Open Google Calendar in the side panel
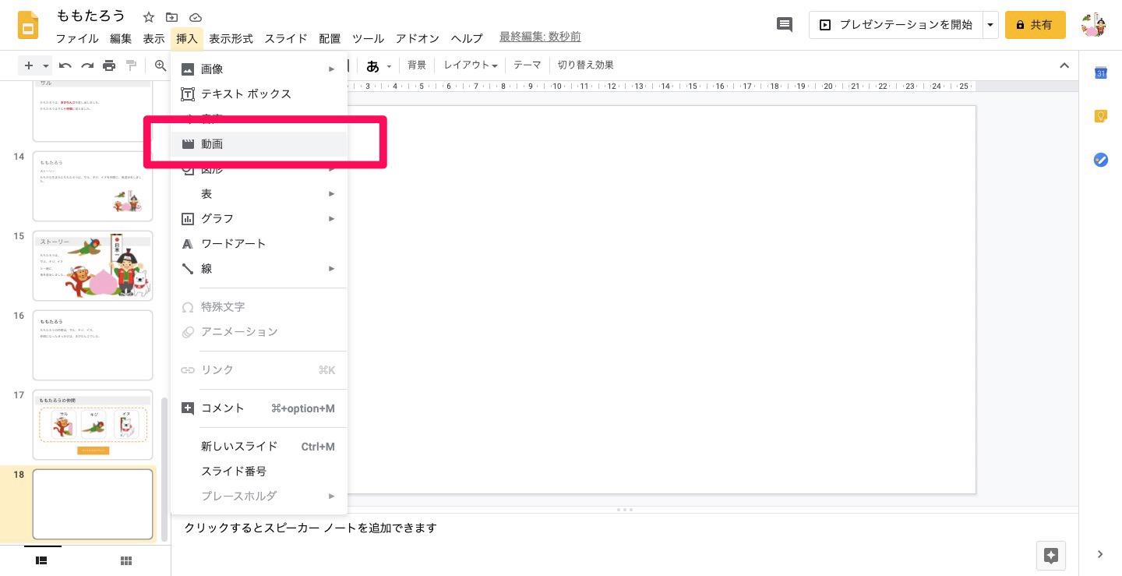Image resolution: width=1122 pixels, height=576 pixels. 1101,72
